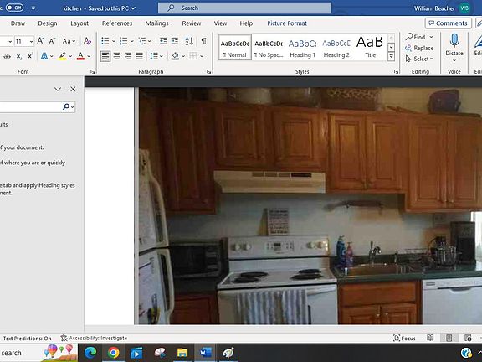Apply superscript formatting
Viewport: 482px width, 362px height.
[x=30, y=56]
